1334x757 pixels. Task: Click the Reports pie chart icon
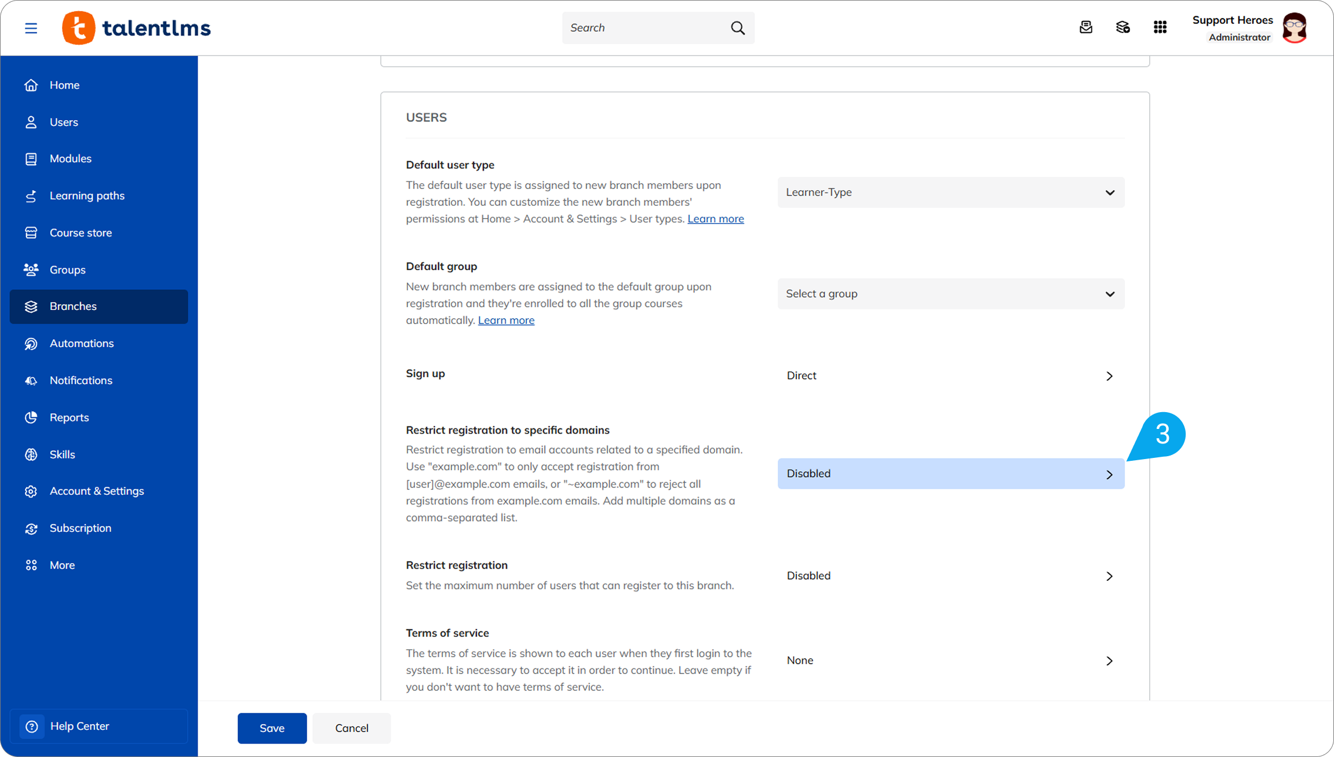point(31,417)
